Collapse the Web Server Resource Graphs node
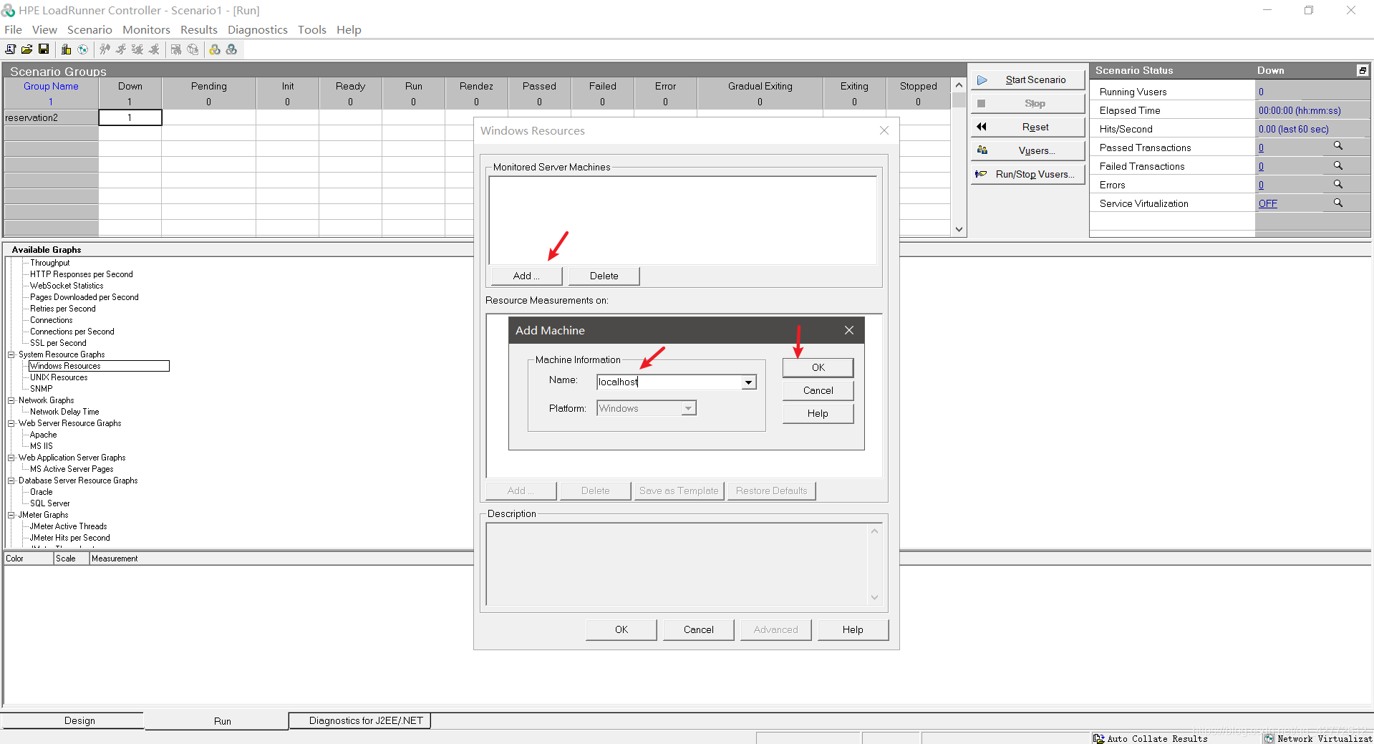 [x=11, y=423]
